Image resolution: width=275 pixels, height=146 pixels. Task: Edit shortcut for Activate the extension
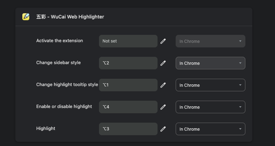point(163,41)
